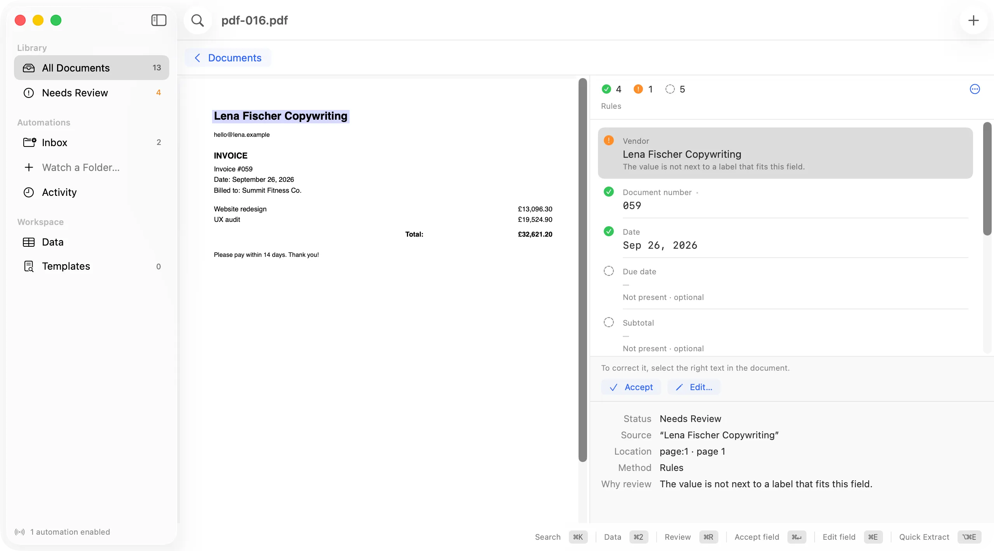The image size is (994, 551).
Task: Click Accept field shortcut in footer
Action: tap(770, 537)
